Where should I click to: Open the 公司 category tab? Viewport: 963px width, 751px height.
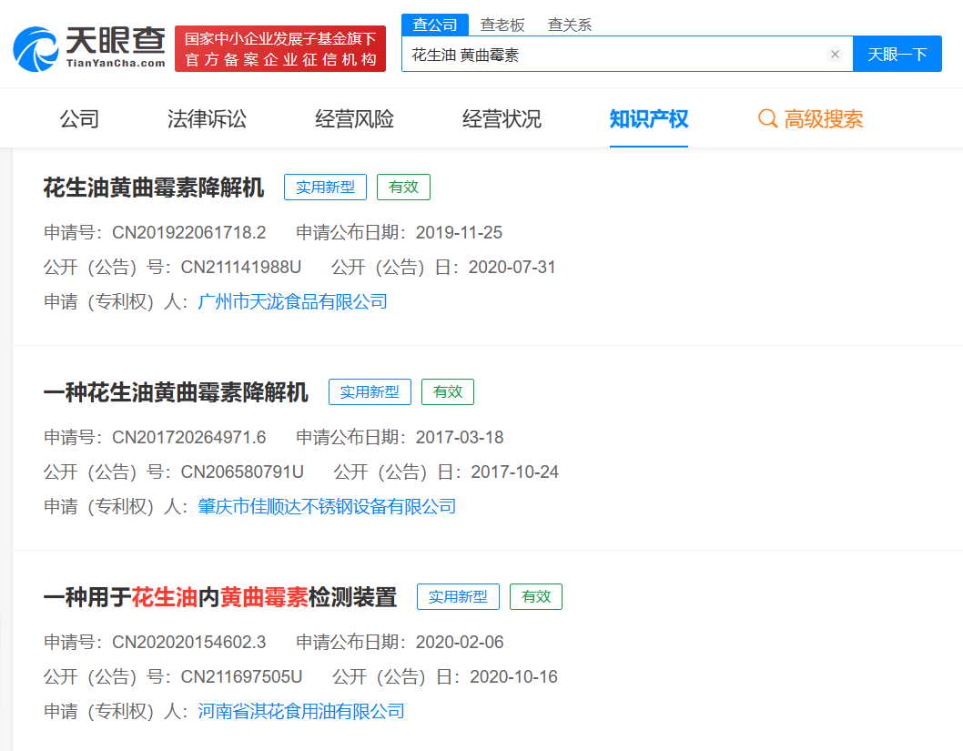(x=79, y=119)
